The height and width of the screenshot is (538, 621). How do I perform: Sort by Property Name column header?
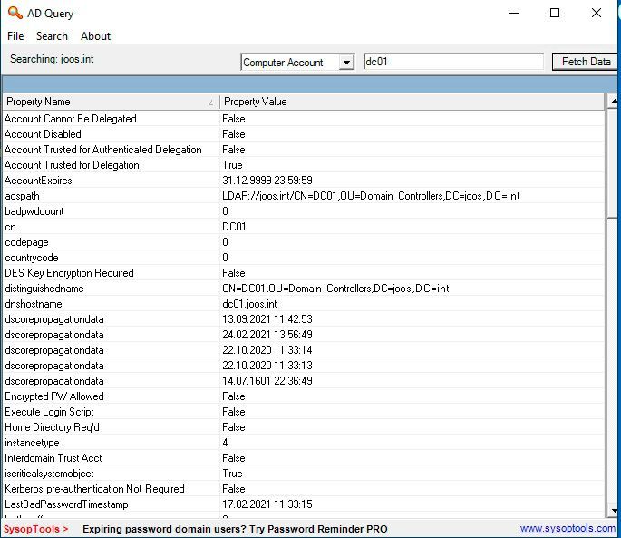tap(111, 102)
